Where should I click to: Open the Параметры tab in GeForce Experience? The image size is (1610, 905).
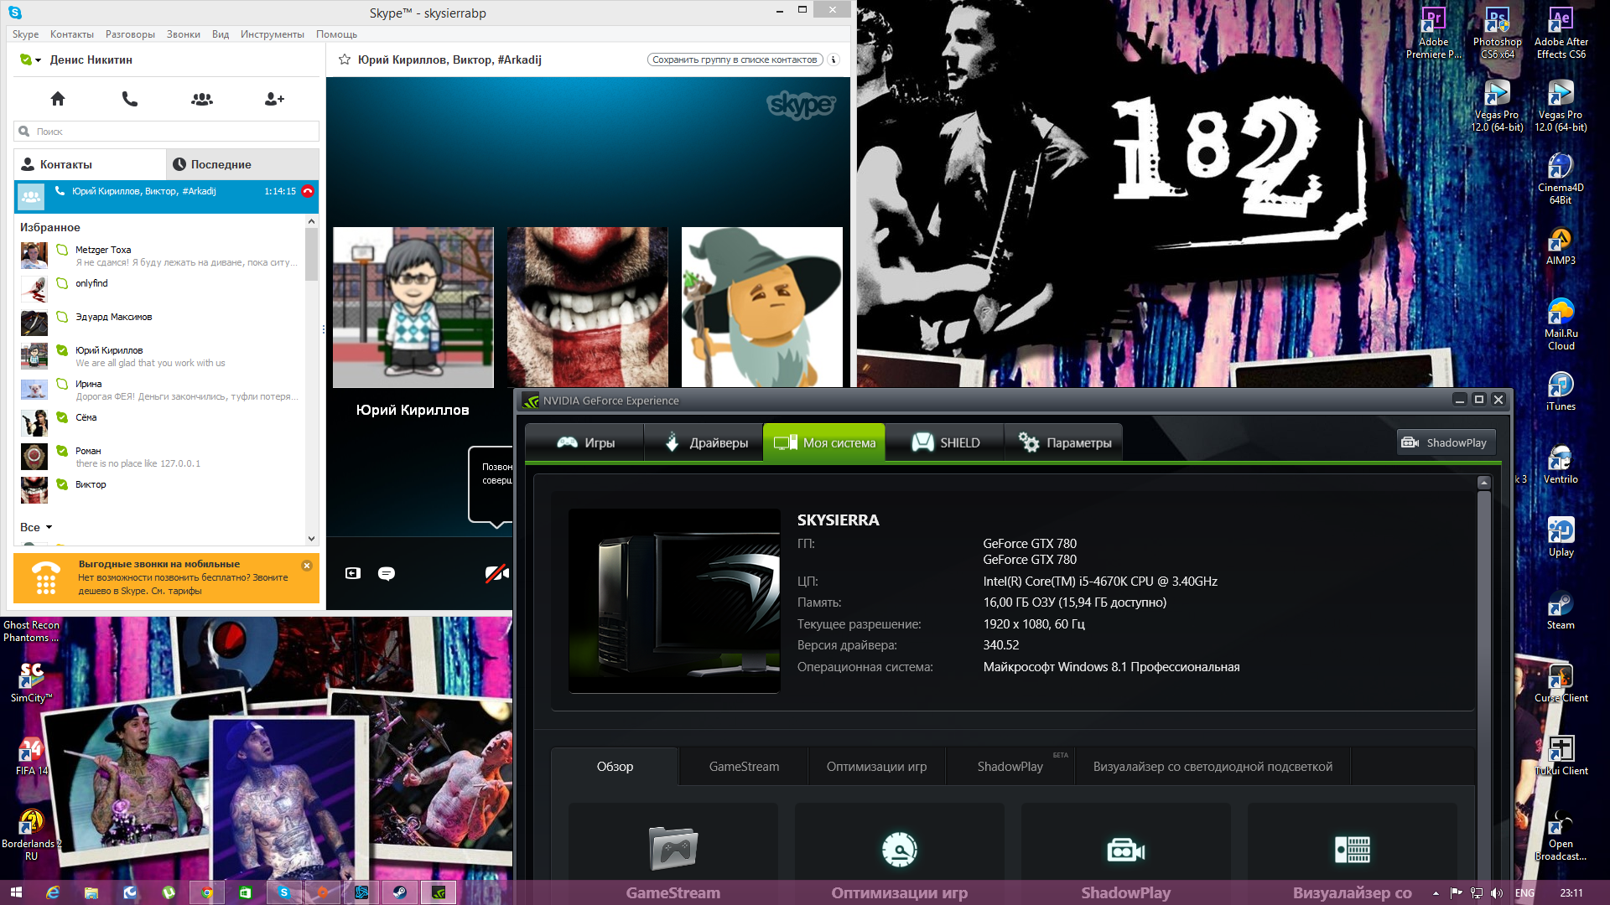pos(1064,442)
